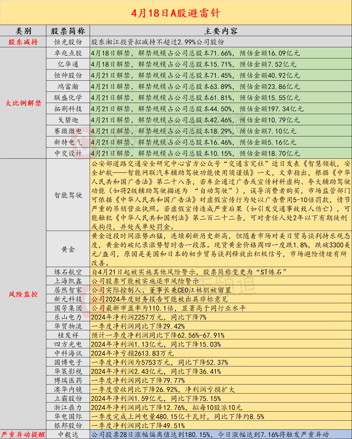Select the 智能驾驶 topic cell

[x=68, y=195]
